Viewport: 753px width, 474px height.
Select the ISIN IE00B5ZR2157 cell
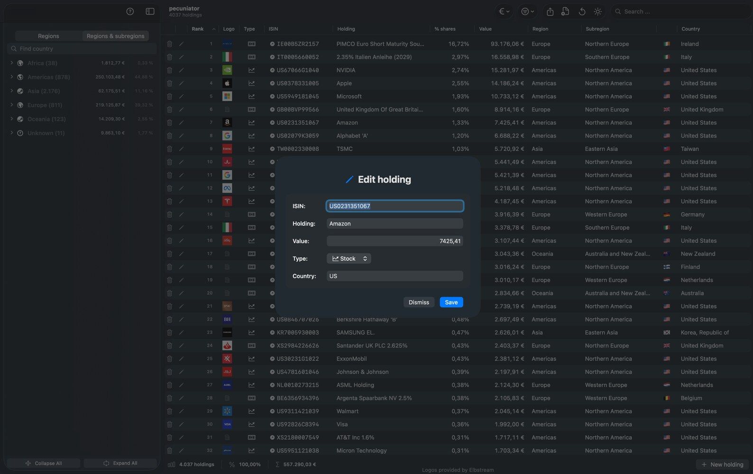click(298, 44)
